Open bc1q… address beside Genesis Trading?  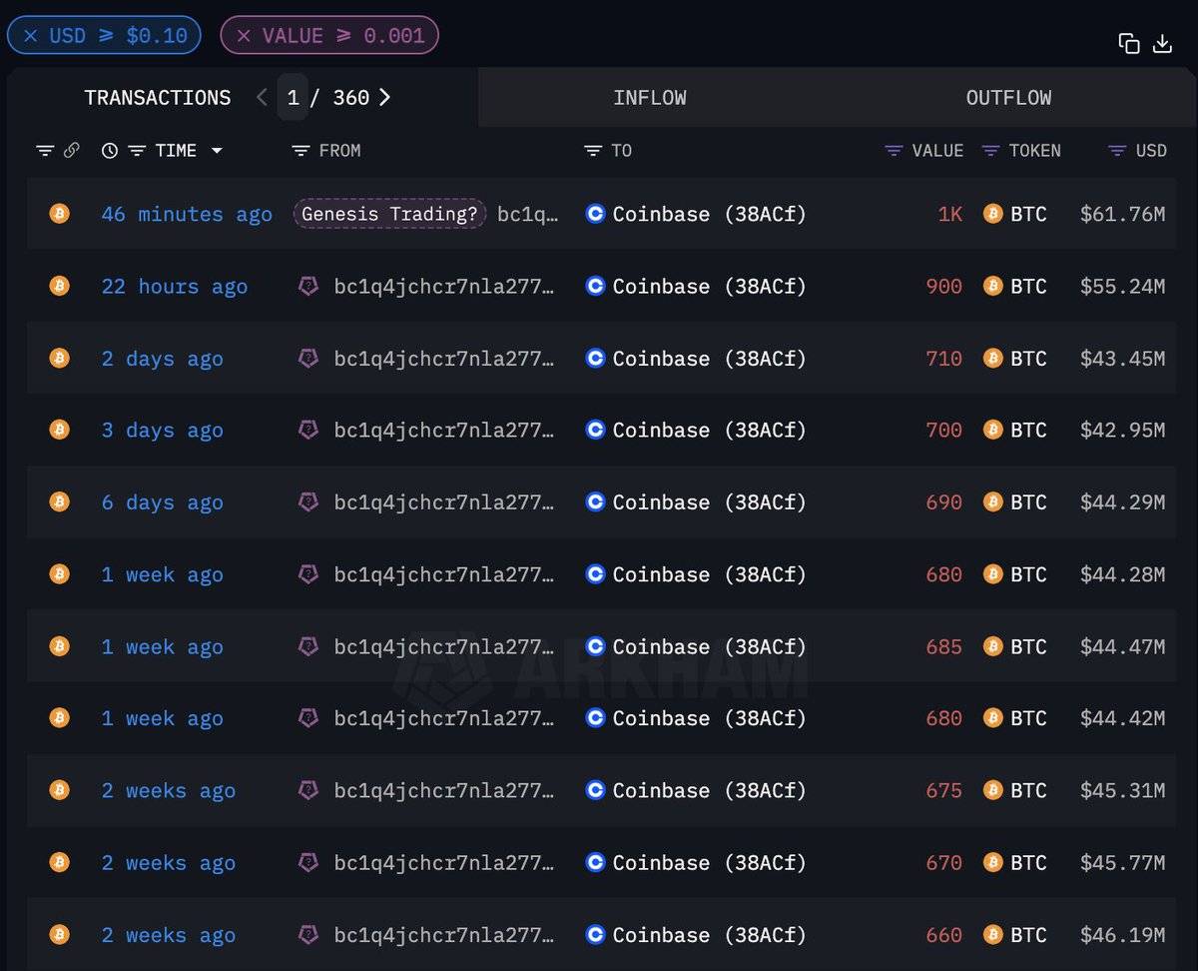click(x=528, y=214)
